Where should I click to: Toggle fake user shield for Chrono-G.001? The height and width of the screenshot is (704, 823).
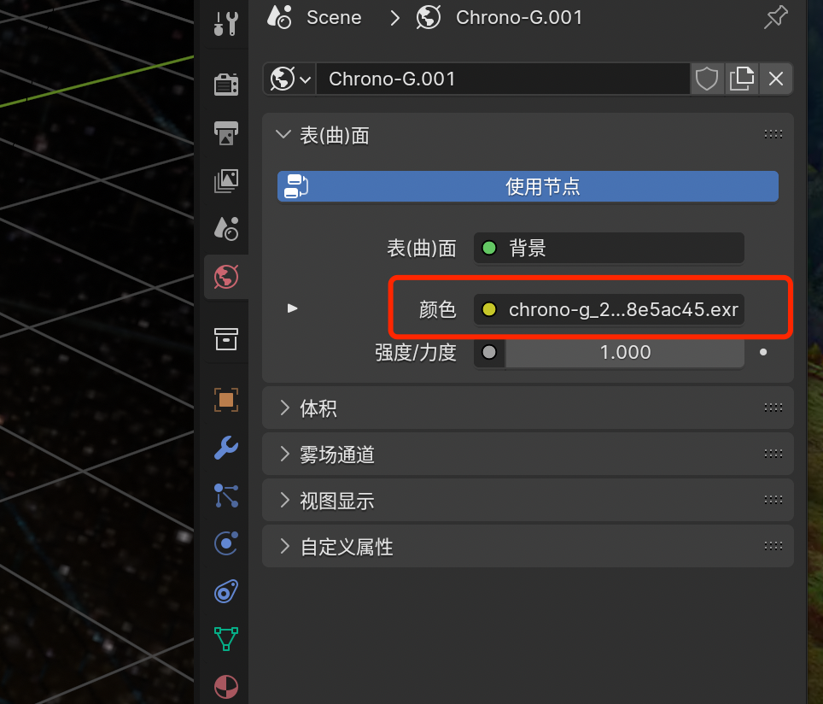707,79
